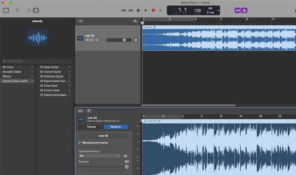Mute the Instr #2 track
The height and width of the screenshot is (175, 296).
pyautogui.click(x=87, y=40)
